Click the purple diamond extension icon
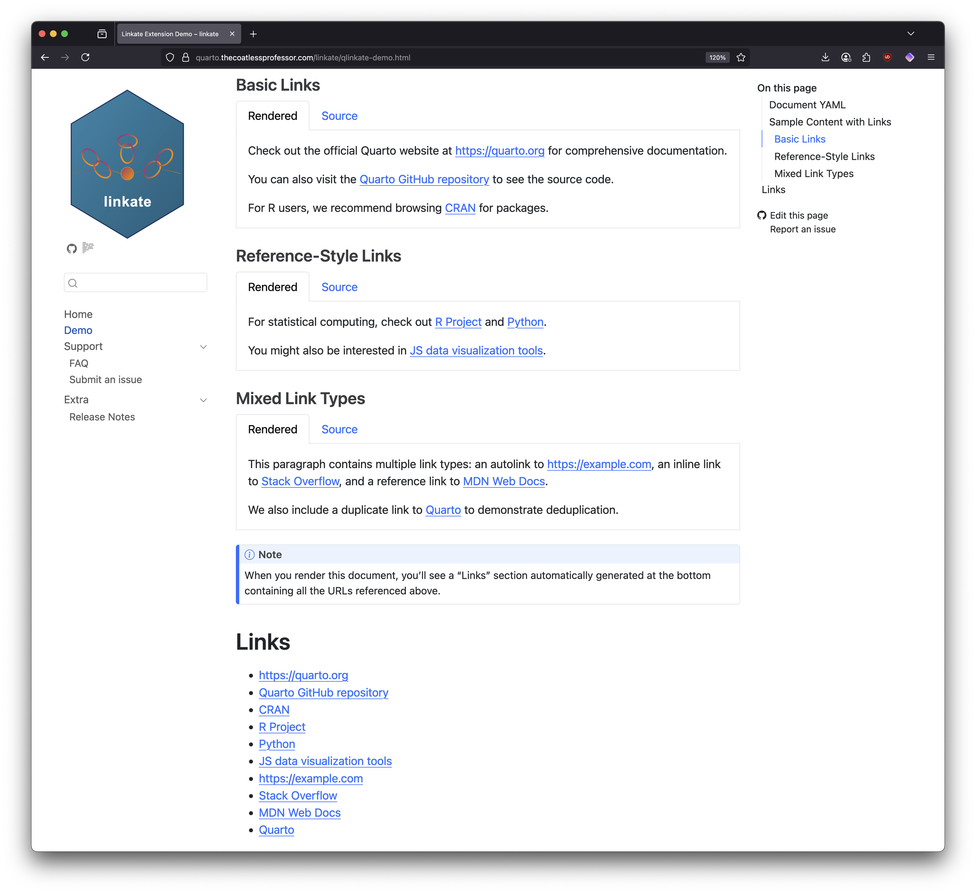 pyautogui.click(x=909, y=57)
